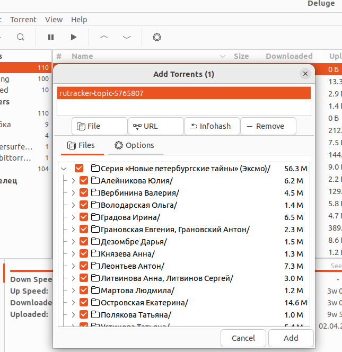Image resolution: width=342 pixels, height=352 pixels.
Task: Open the Torrent menu
Action: pos(23,20)
